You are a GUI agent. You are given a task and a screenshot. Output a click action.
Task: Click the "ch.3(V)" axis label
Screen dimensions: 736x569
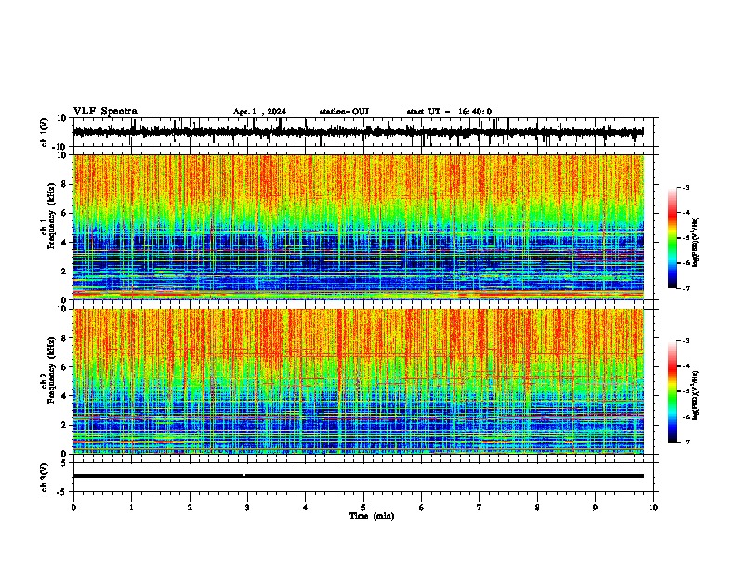pos(45,477)
